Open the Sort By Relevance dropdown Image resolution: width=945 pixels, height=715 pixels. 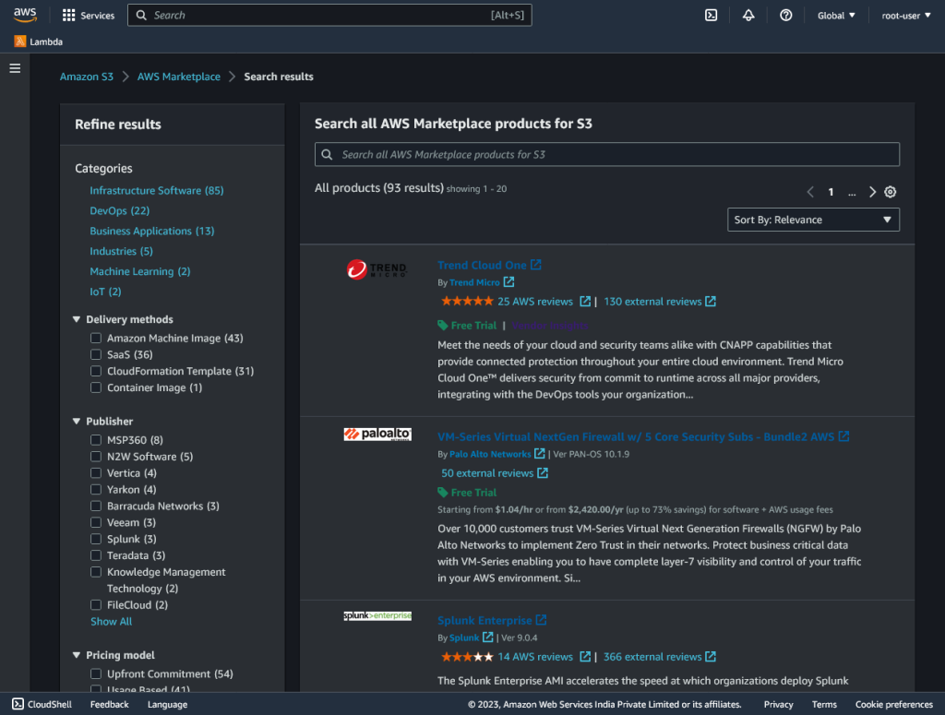pos(813,220)
